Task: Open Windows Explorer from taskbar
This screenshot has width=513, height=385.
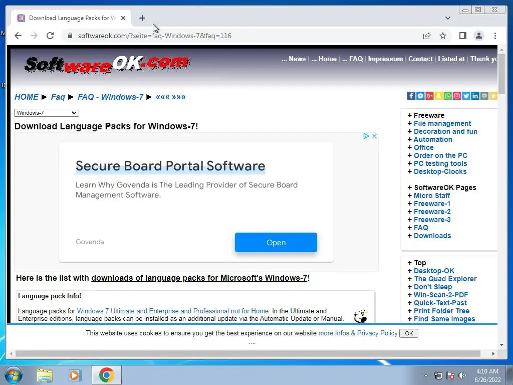Action: pyautogui.click(x=45, y=375)
